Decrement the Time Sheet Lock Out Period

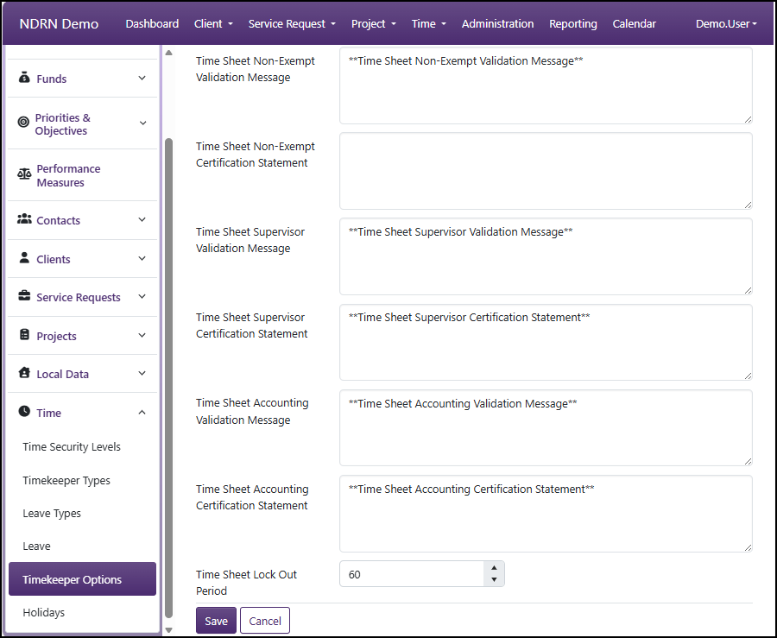click(x=494, y=579)
